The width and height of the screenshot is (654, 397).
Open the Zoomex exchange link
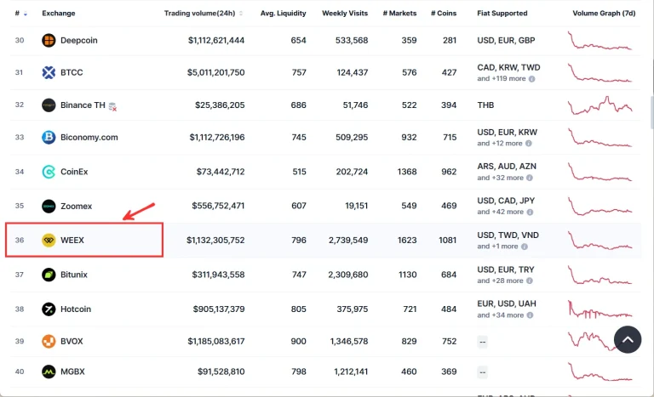click(x=76, y=207)
